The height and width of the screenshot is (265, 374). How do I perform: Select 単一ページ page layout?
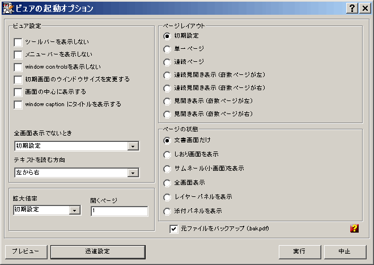[167, 49]
